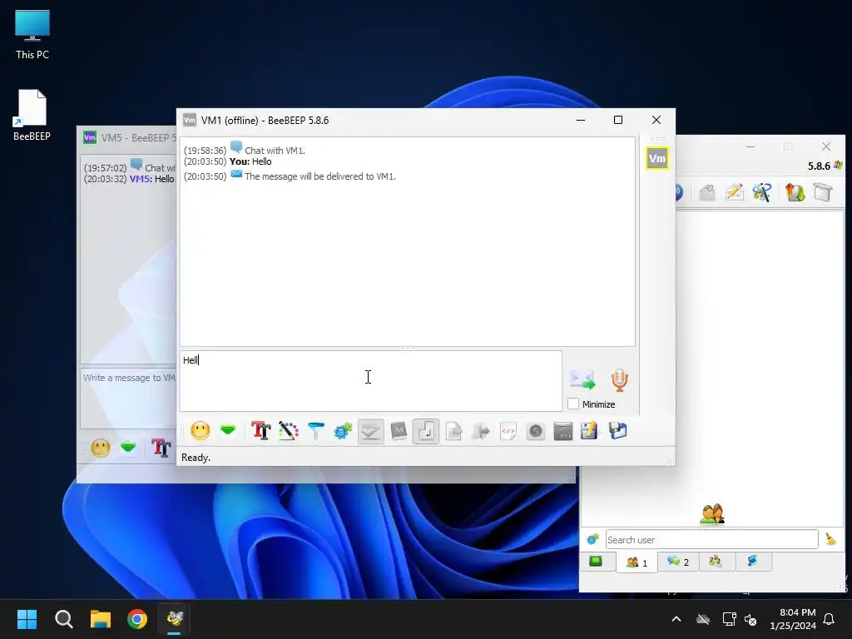852x639 pixels.
Task: Click the code snippet </> icon
Action: point(508,432)
